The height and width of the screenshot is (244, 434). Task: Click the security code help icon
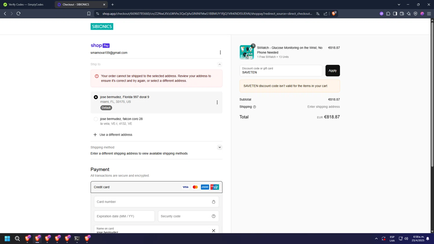pyautogui.click(x=214, y=216)
